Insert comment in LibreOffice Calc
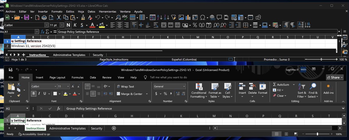 tap(219, 18)
